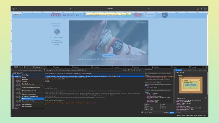Open the Layout sidebar tab
Screen dimensions: 219x123
pos(184,70)
